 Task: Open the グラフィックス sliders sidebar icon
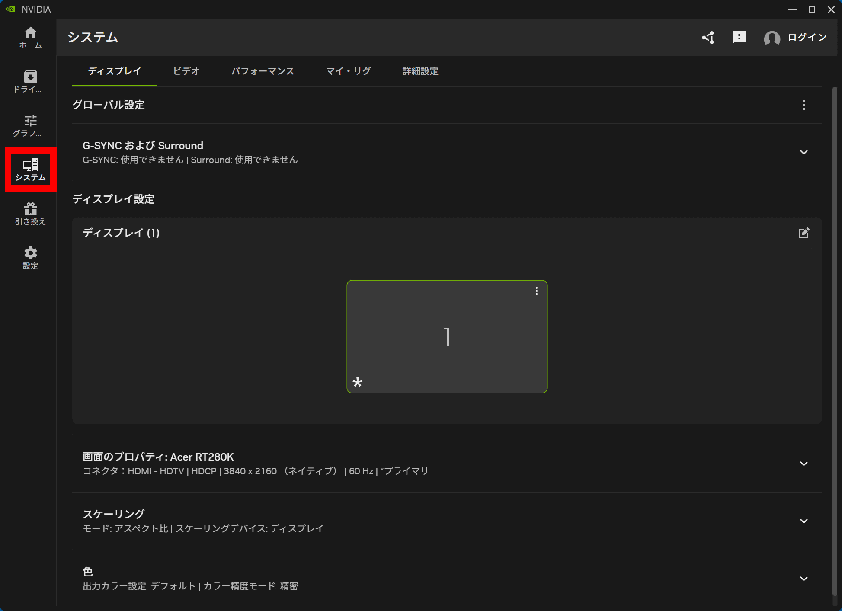point(30,126)
